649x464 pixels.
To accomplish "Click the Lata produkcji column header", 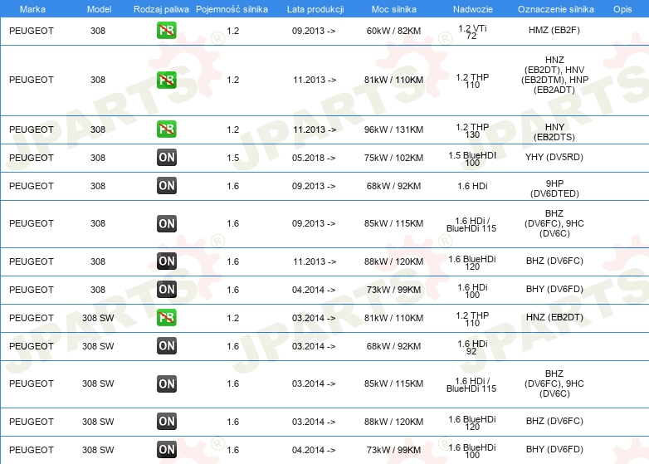I will [314, 8].
